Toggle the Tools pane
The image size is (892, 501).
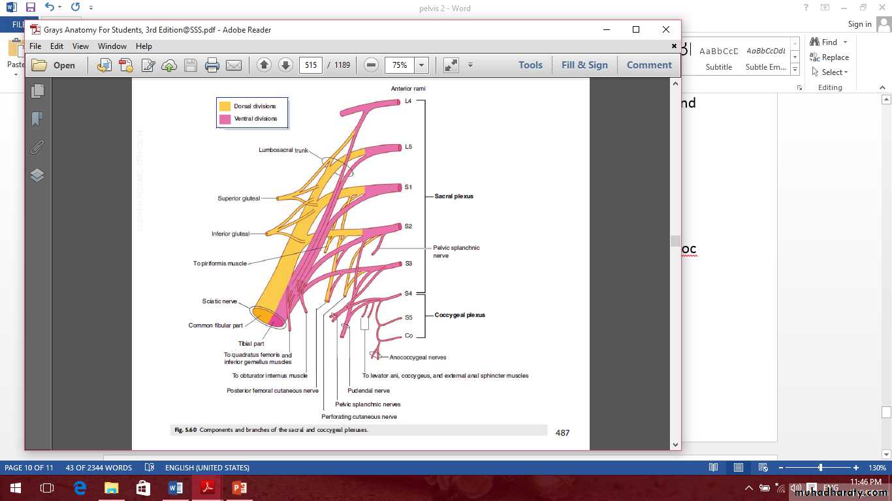click(x=530, y=65)
